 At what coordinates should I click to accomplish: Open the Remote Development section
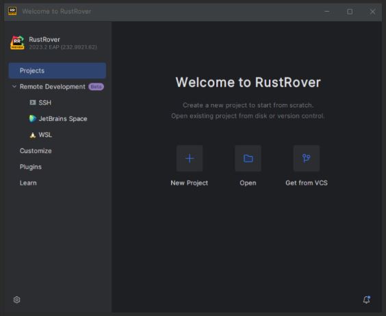coord(53,87)
